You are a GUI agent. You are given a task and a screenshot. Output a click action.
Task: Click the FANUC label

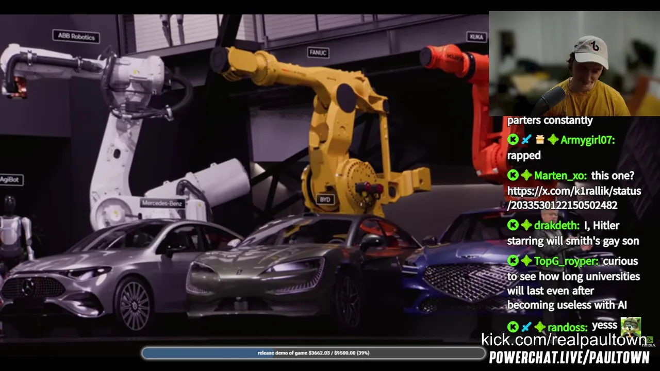318,52
